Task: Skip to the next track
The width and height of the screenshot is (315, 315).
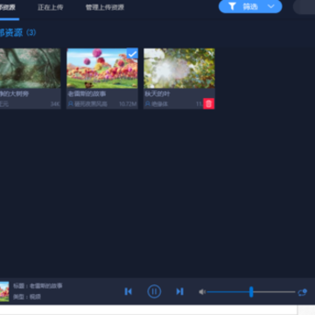Action: [180, 291]
